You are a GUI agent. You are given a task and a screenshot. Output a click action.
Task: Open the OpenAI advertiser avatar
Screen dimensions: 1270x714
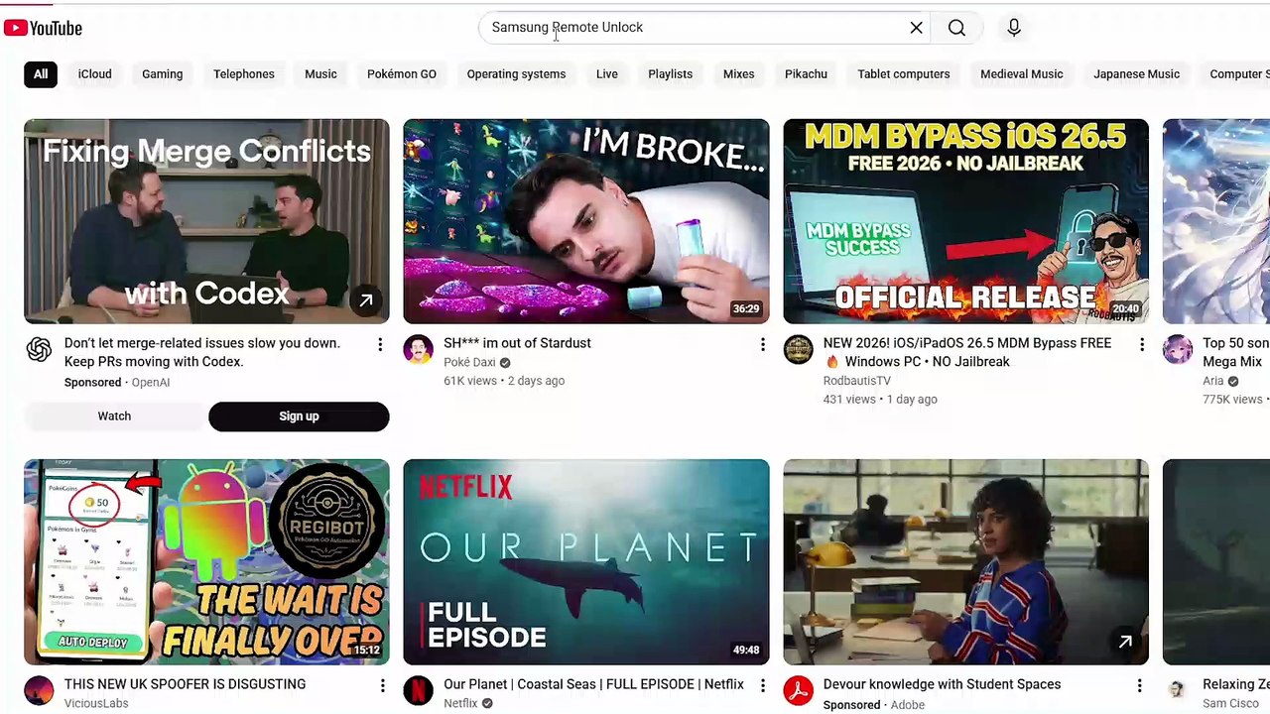pyautogui.click(x=39, y=349)
